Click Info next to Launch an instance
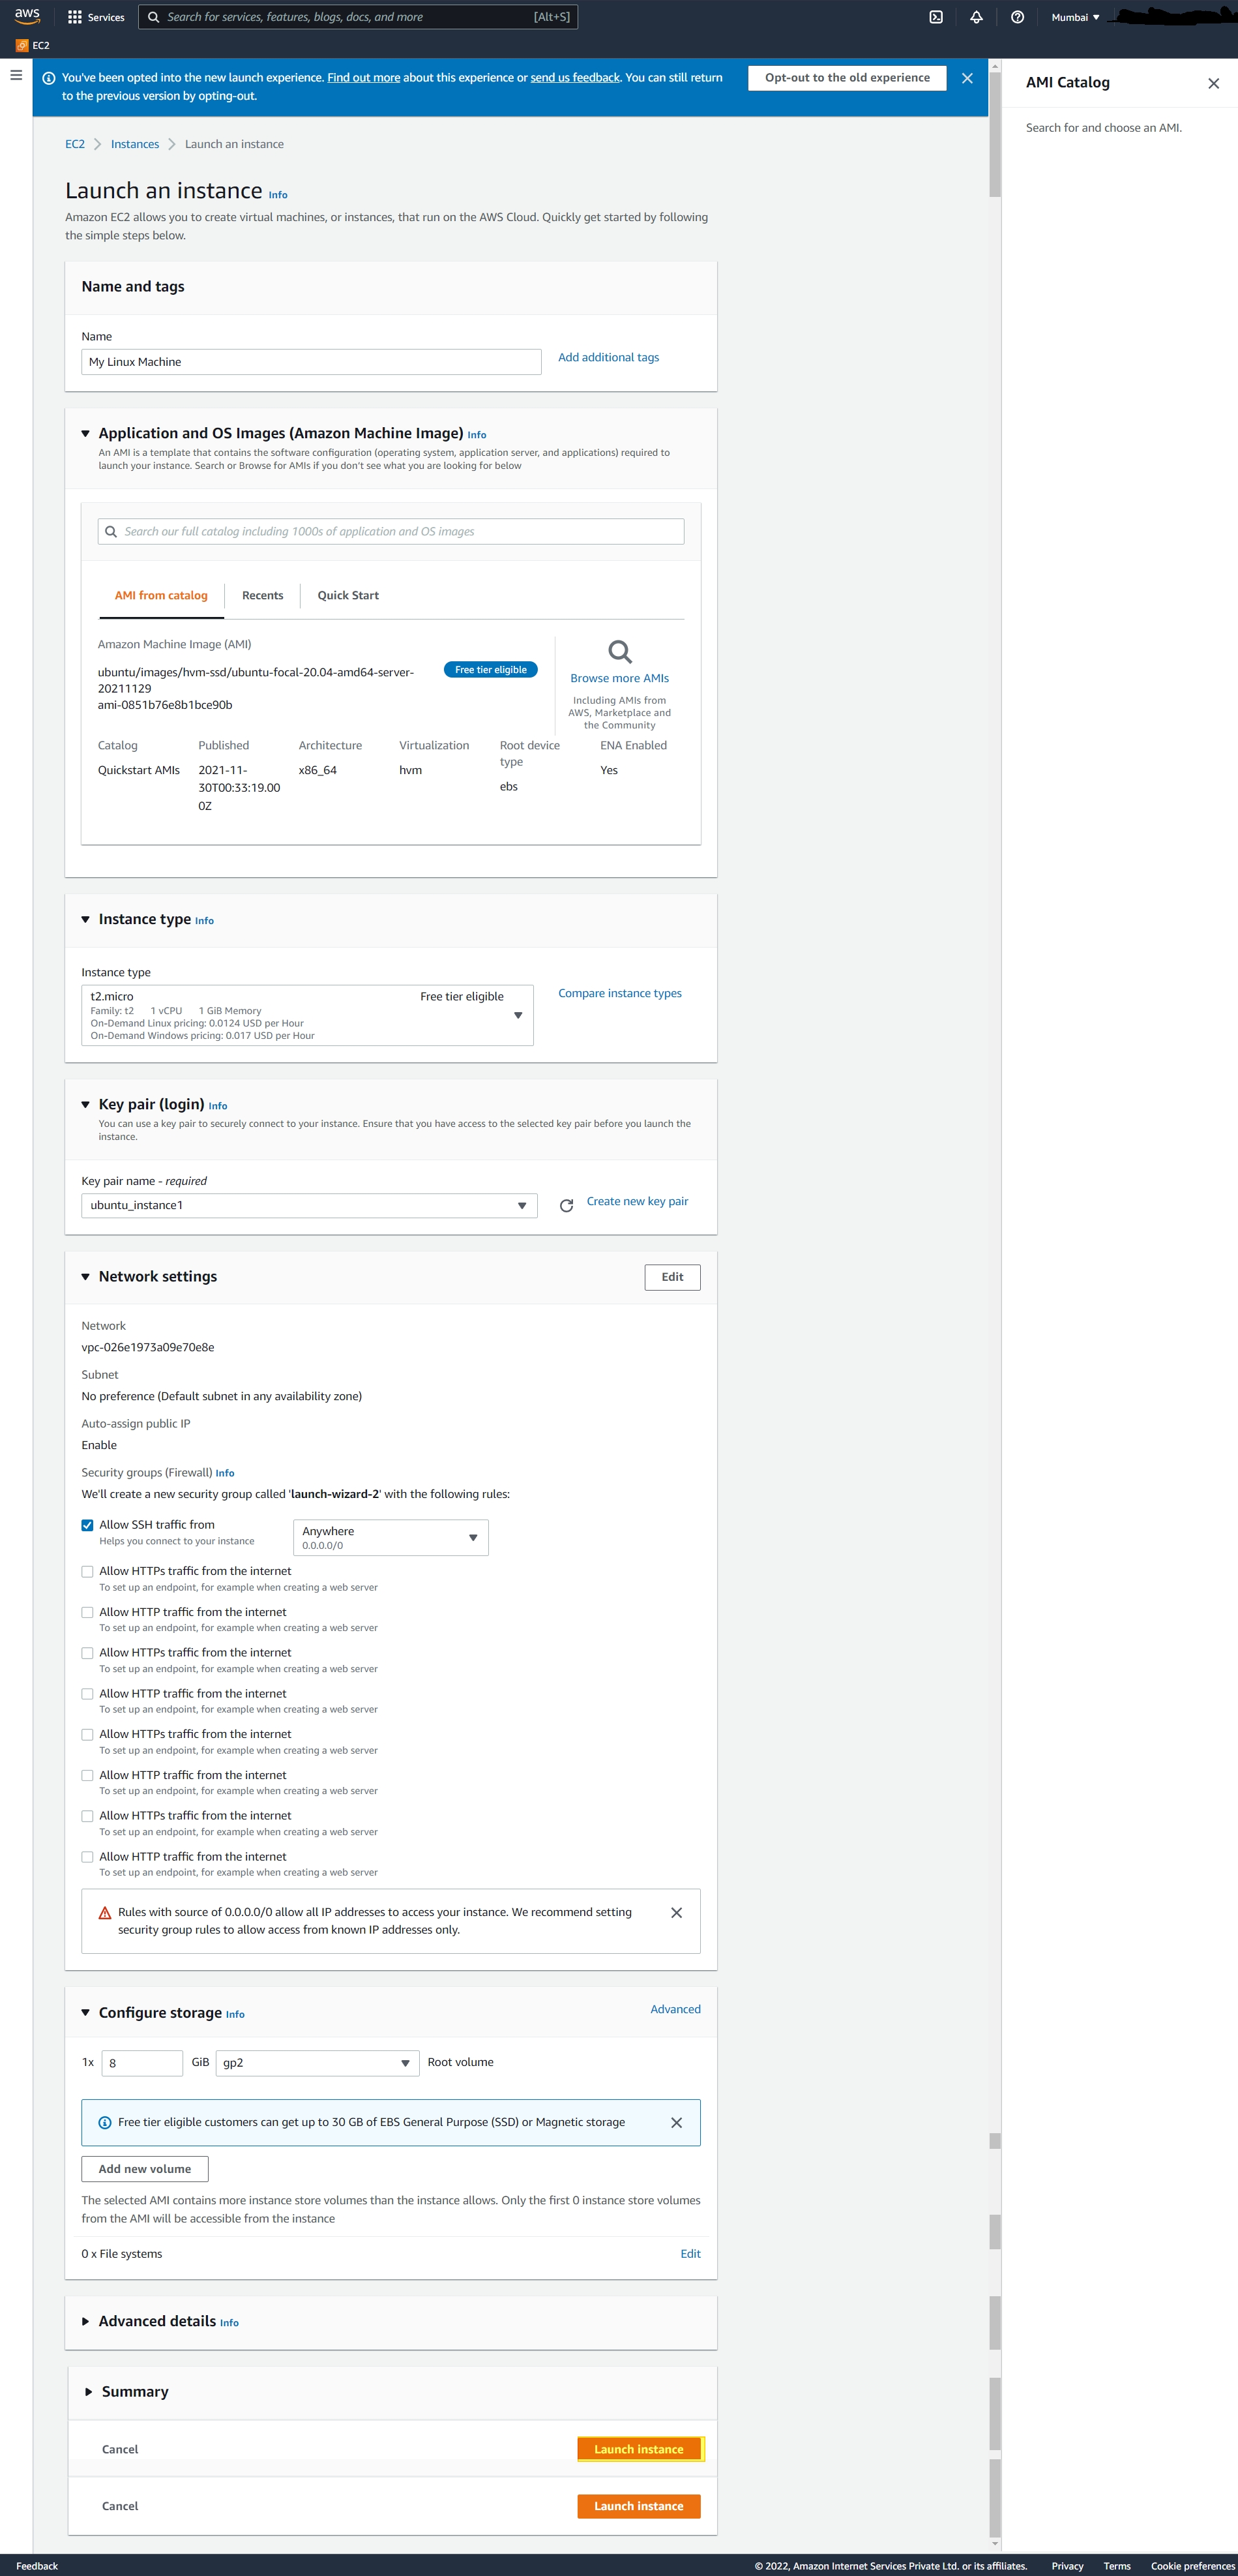1238x2576 pixels. pos(278,195)
